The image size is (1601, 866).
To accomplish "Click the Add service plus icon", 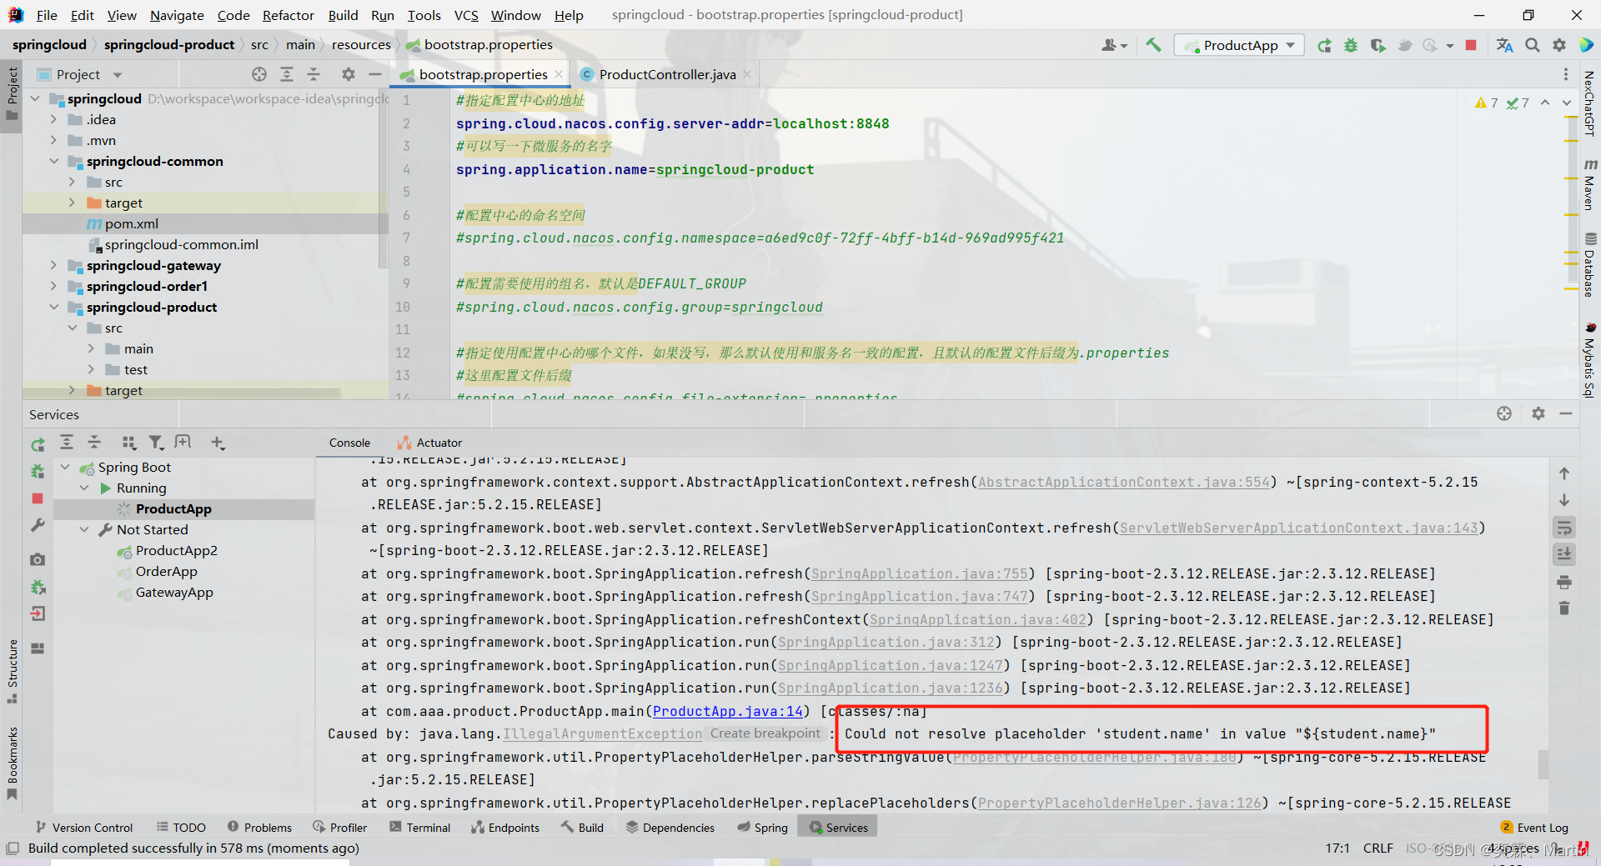I will (217, 443).
